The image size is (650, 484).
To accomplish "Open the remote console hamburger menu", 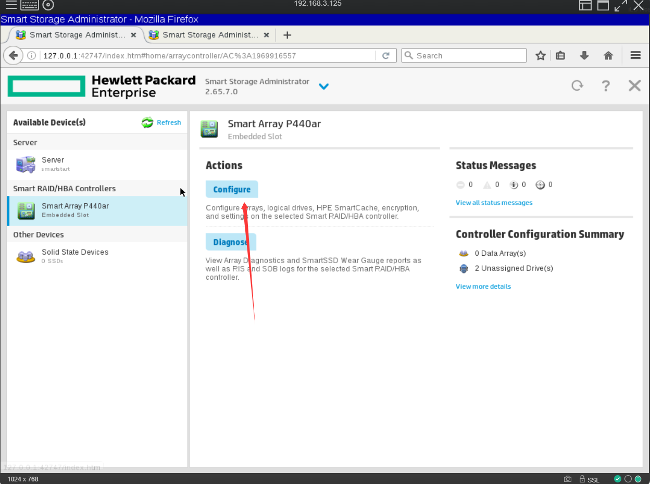I will pyautogui.click(x=11, y=5).
